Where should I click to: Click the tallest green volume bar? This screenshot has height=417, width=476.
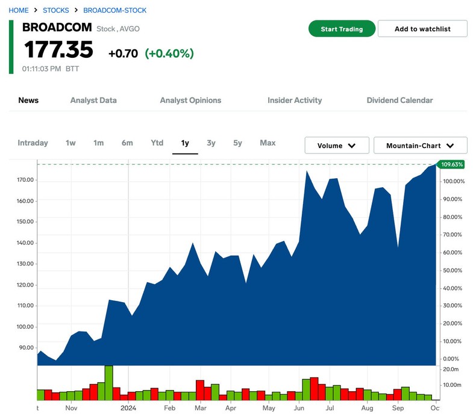(108, 383)
